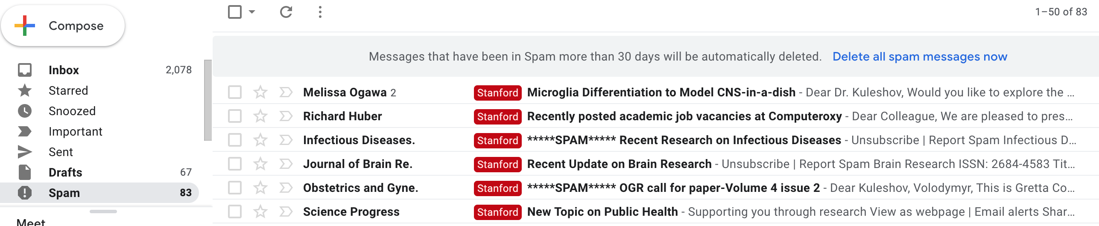Image resolution: width=1099 pixels, height=226 pixels.
Task: Tick the checkbox for Melissa Ogawa's email
Action: (235, 92)
